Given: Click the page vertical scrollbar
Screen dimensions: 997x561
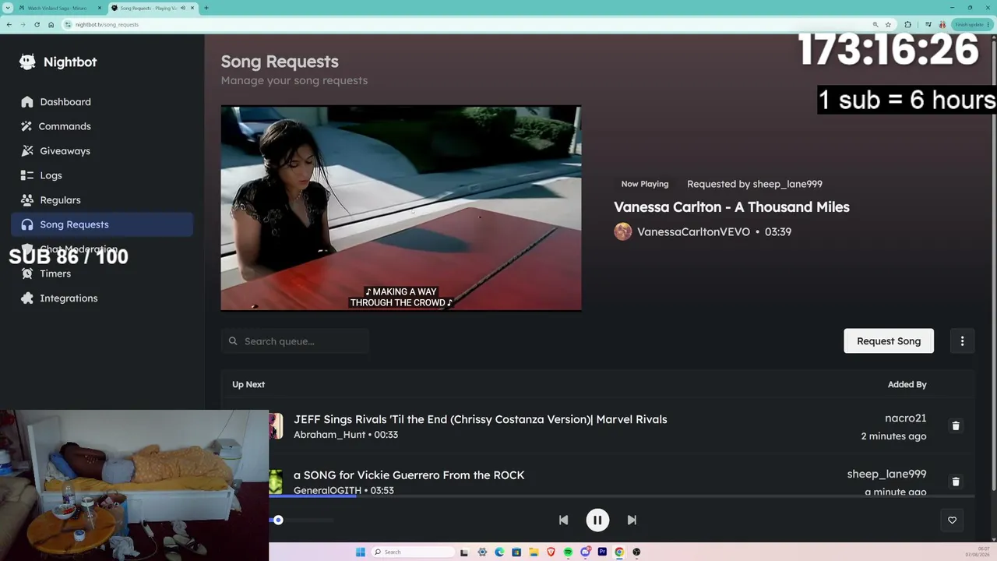Looking at the screenshot, I should click(993, 265).
